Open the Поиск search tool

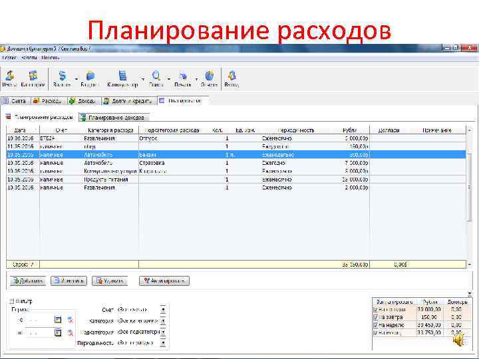[156, 78]
